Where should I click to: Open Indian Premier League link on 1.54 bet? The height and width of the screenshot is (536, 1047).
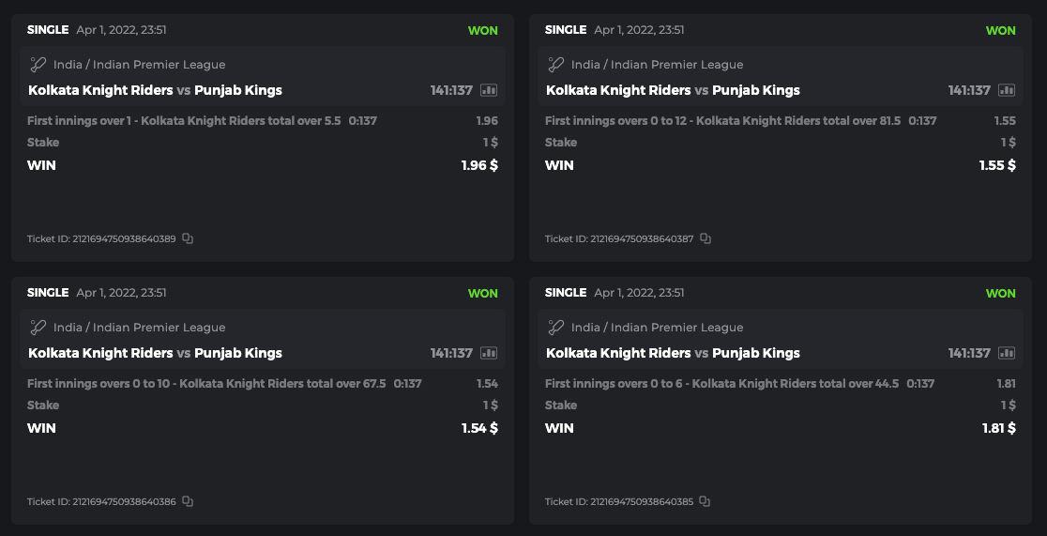click(139, 328)
